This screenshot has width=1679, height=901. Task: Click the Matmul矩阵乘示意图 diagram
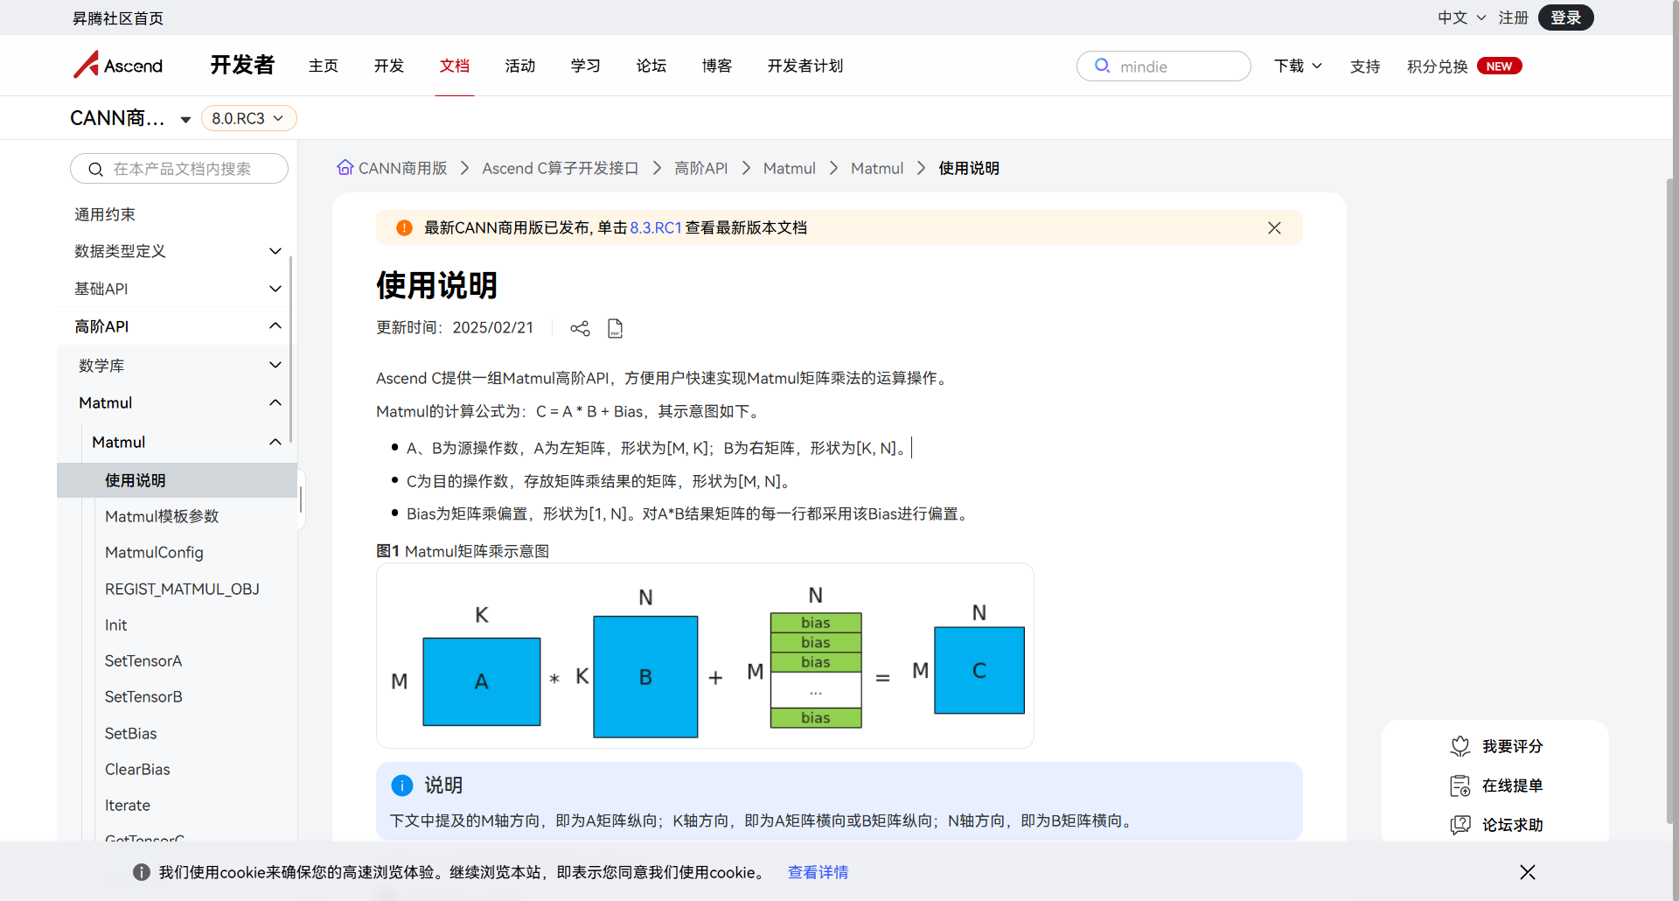[705, 656]
